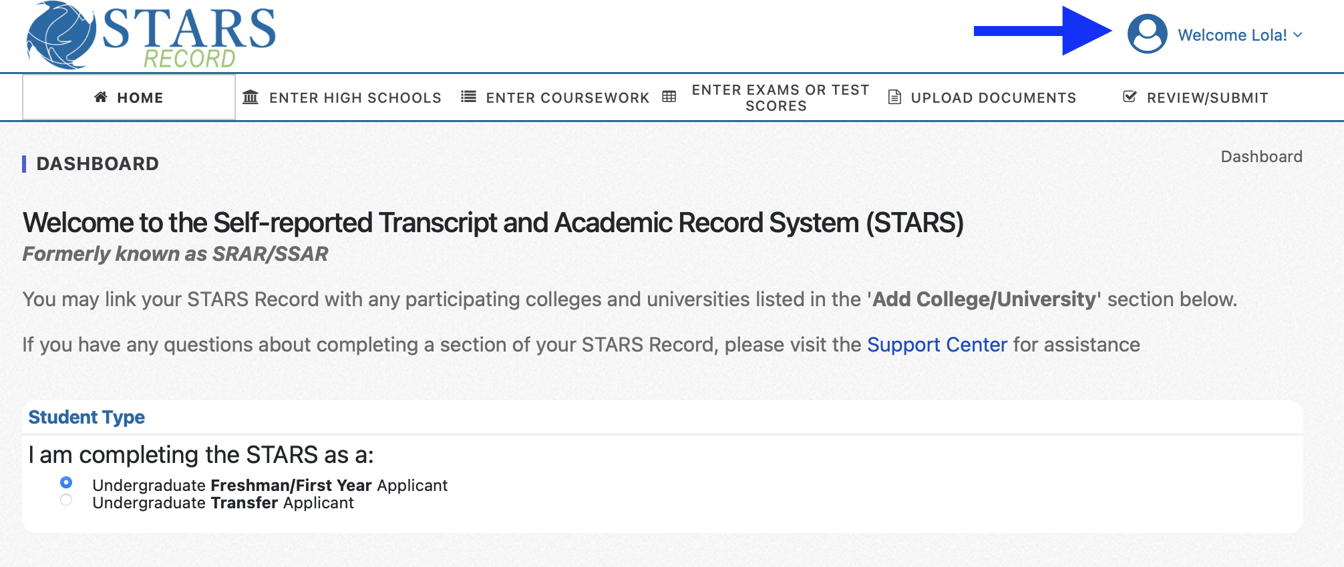1344x567 pixels.
Task: Click the house icon beside Home
Action: (x=101, y=97)
